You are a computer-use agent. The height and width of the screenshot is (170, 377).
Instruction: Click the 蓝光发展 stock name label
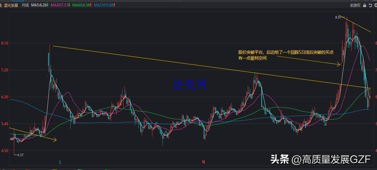[11, 5]
